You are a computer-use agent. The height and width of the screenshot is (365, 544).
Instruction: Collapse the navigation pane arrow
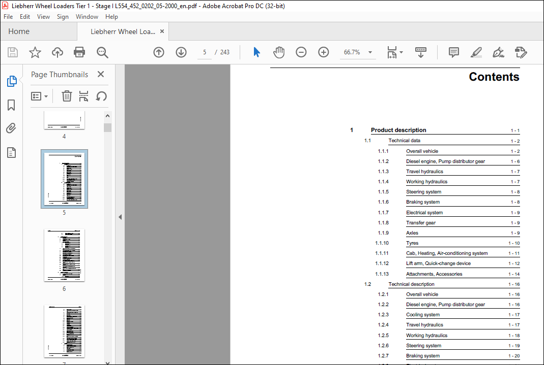pyautogui.click(x=120, y=217)
